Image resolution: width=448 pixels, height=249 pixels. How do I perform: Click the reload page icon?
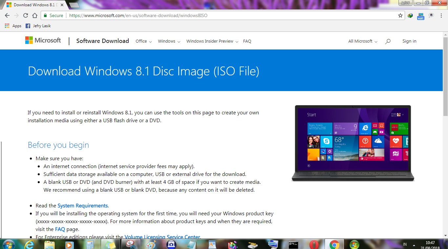coord(25,15)
